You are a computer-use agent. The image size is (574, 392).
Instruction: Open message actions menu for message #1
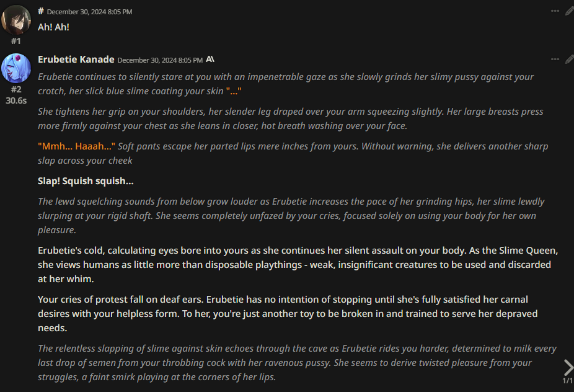pos(555,11)
